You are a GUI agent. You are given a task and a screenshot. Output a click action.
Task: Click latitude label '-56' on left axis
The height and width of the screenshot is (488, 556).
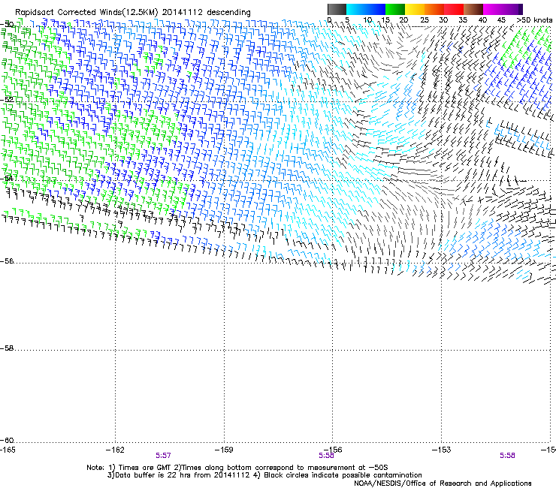tap(7, 261)
